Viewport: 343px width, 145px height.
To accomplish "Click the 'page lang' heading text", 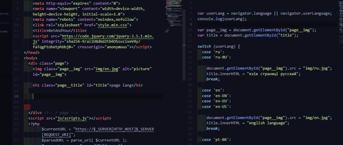I will [x=121, y=85].
